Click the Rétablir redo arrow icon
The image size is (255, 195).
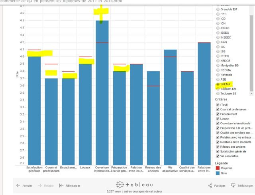point(40,185)
